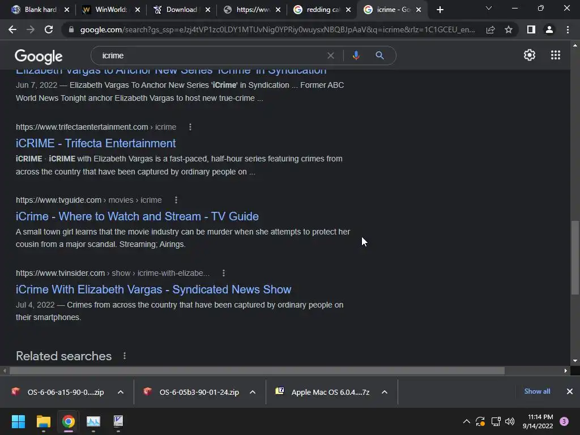Switch to the Blank hard tab
Screen dimensions: 580x435
pyautogui.click(x=40, y=10)
